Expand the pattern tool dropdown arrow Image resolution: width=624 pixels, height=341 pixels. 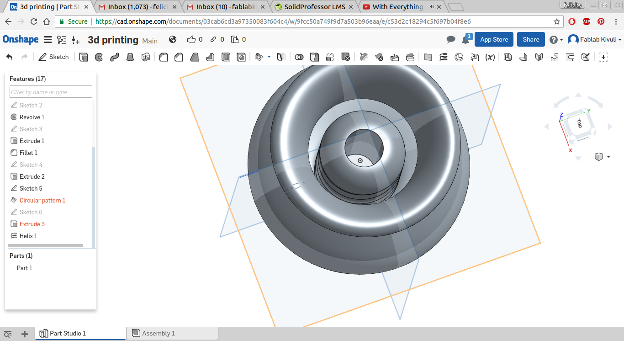269,57
